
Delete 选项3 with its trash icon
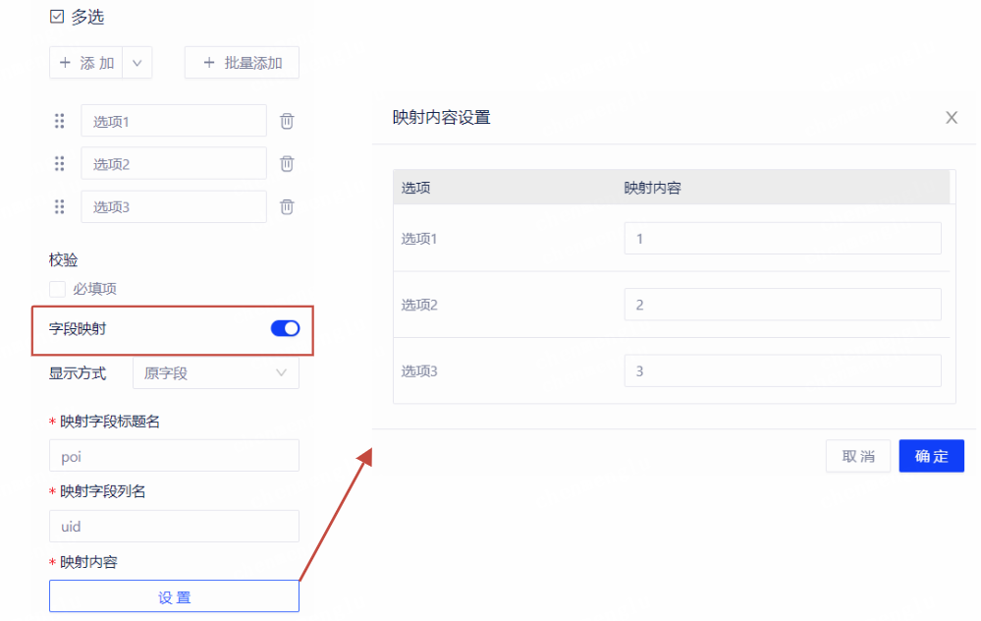tap(287, 206)
